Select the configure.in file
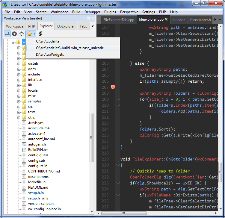The width and height of the screenshot is (225, 218). pyautogui.click(x=38, y=166)
